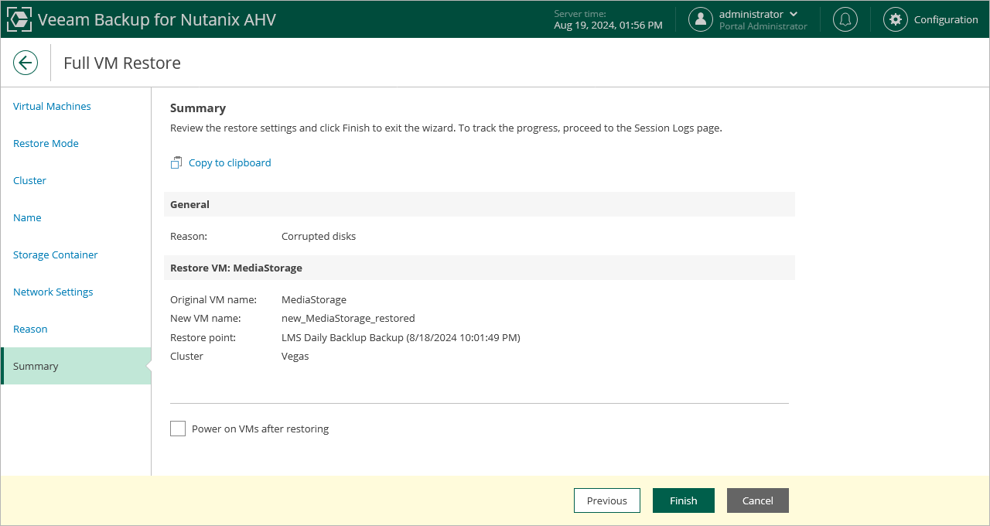This screenshot has width=990, height=526.
Task: Click the Summary heading in the main pane
Action: tap(198, 108)
